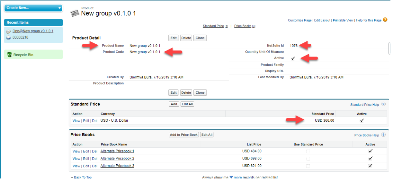The height and width of the screenshot is (182, 393).
Task: Click the orange help icon for this page
Action: coord(385,20)
